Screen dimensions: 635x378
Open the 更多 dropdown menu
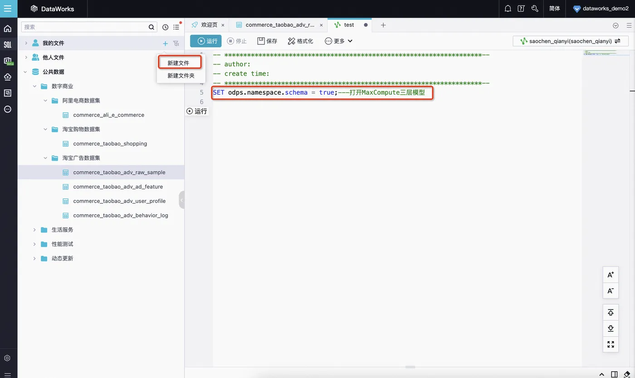point(338,41)
